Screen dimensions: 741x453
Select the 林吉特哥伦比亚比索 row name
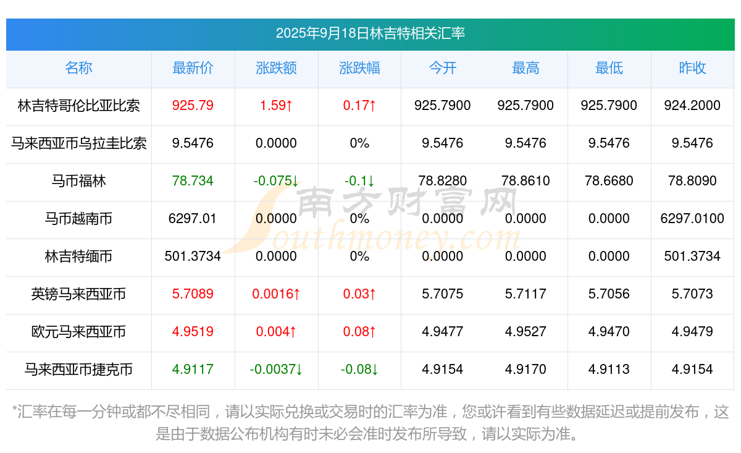coord(78,106)
